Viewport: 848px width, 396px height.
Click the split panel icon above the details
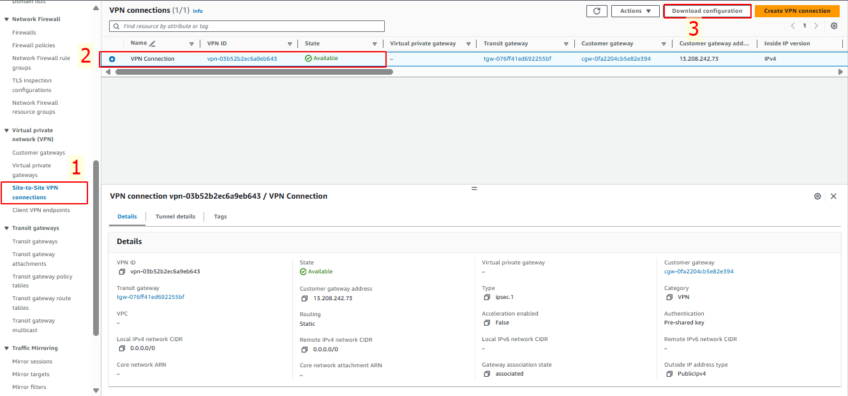click(x=474, y=188)
